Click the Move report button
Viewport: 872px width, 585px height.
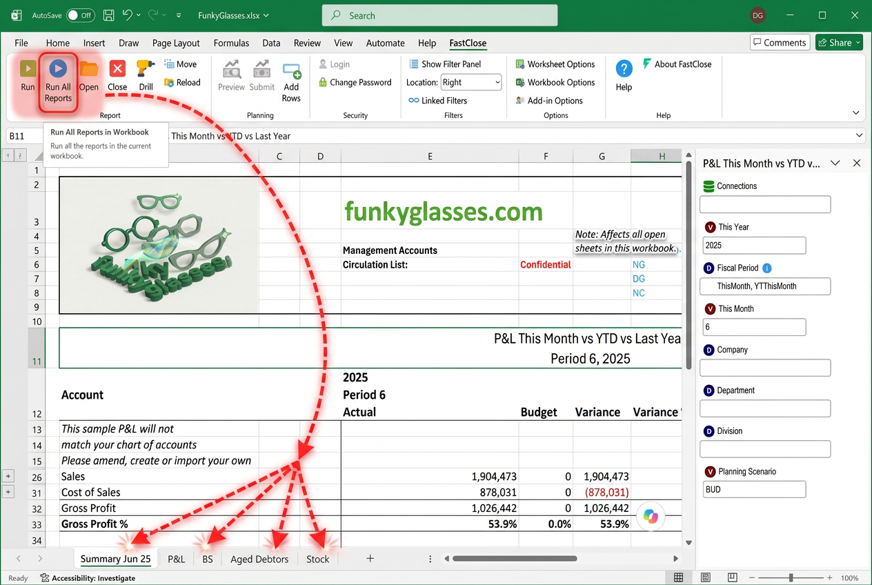click(181, 64)
